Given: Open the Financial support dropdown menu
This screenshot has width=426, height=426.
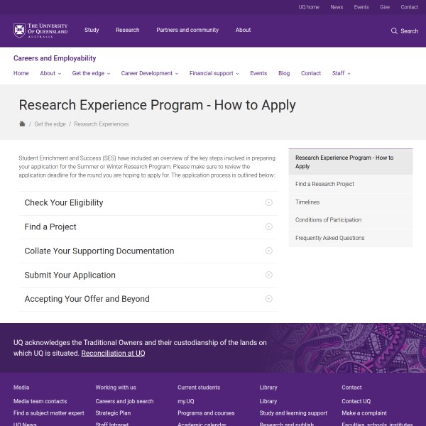Looking at the screenshot, I should click(214, 73).
